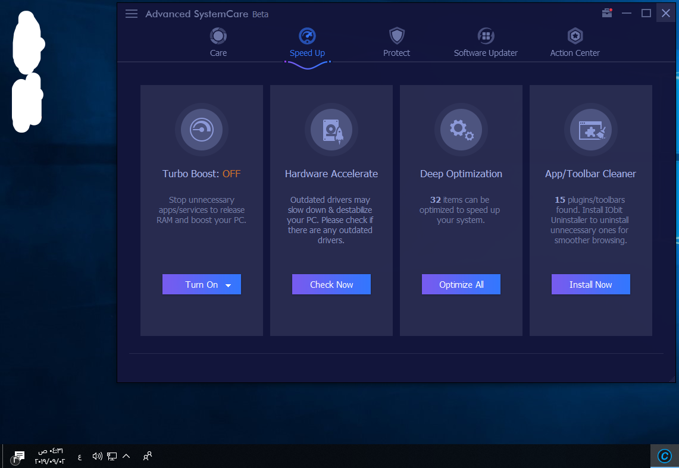Image resolution: width=679 pixels, height=468 pixels.
Task: Open the notification center in taskbar
Action: point(18,456)
